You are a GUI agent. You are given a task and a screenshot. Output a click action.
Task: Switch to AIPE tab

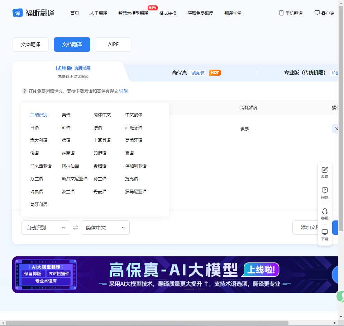(x=113, y=45)
